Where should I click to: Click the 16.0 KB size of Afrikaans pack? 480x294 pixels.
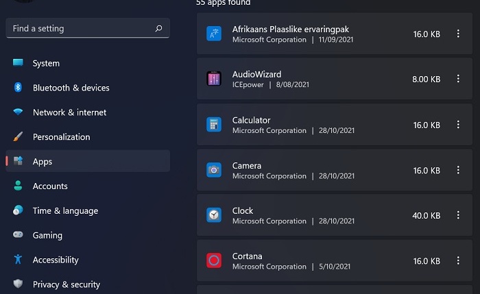(427, 34)
